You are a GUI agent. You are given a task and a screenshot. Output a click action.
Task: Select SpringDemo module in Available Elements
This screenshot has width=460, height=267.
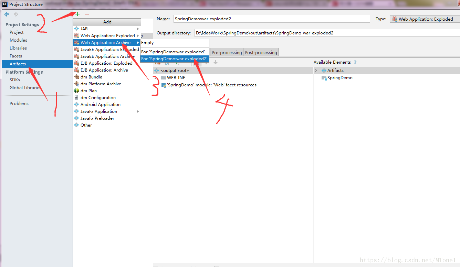[387, 77]
